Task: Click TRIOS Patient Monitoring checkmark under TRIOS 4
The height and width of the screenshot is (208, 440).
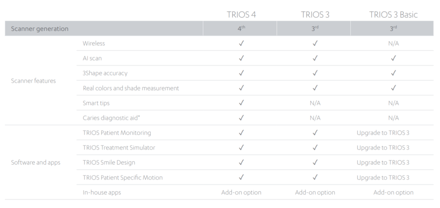Action: pyautogui.click(x=241, y=133)
